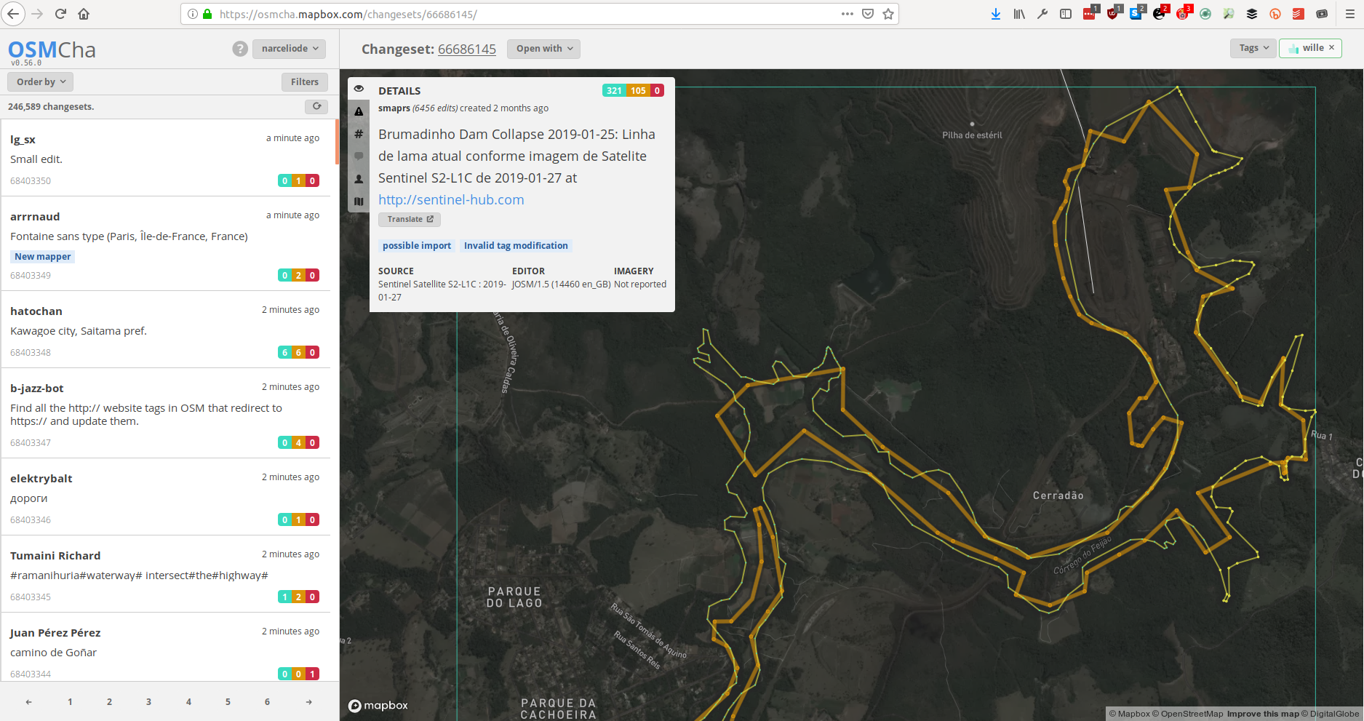Image resolution: width=1364 pixels, height=721 pixels.
Task: Open arrrnaud Fontaine sans type changeset
Action: pos(166,244)
